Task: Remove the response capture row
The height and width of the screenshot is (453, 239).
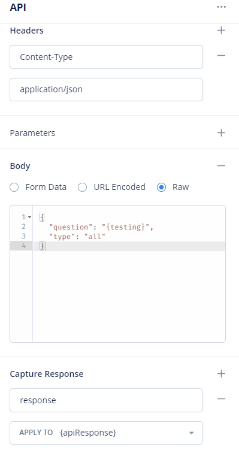Action: pyautogui.click(x=221, y=399)
